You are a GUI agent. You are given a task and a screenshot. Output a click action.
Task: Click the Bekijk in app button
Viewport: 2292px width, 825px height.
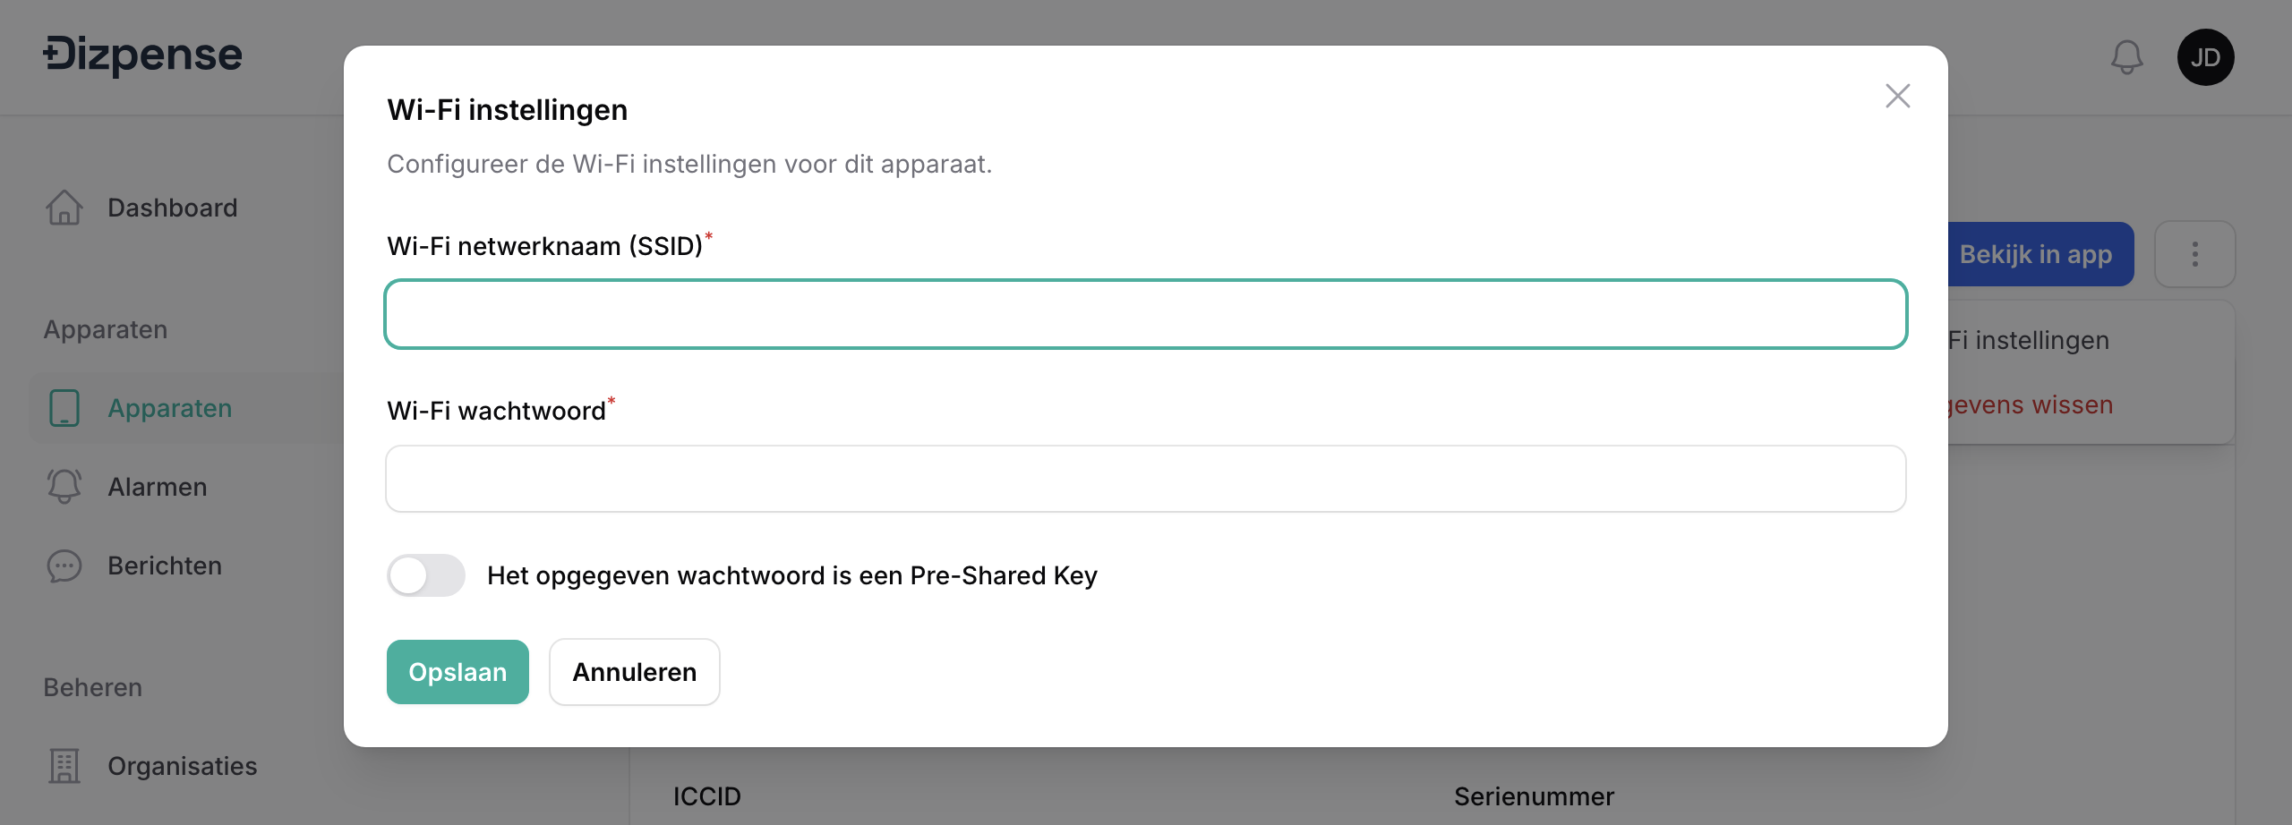tap(2036, 254)
